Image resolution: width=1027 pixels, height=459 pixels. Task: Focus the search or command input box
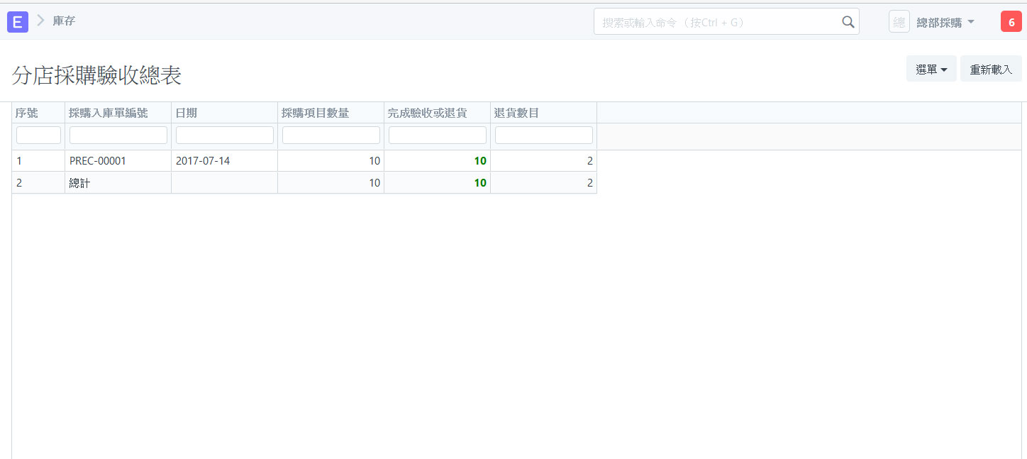tap(716, 22)
